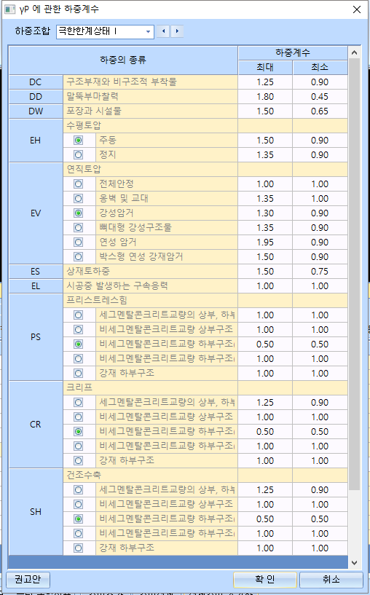Click the scrollbar down arrow
The width and height of the screenshot is (370, 595).
point(355,562)
